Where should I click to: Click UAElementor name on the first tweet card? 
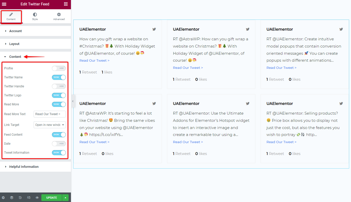93,29
